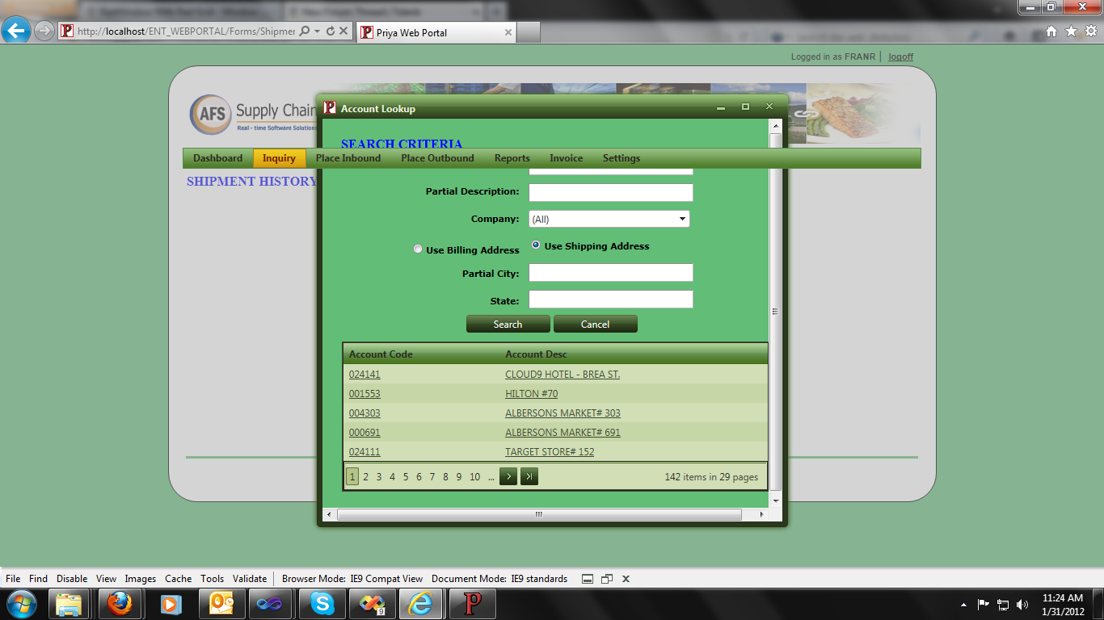Switch to Internet Explorer taskbar icon
This screenshot has height=620, width=1104.
pyautogui.click(x=420, y=604)
